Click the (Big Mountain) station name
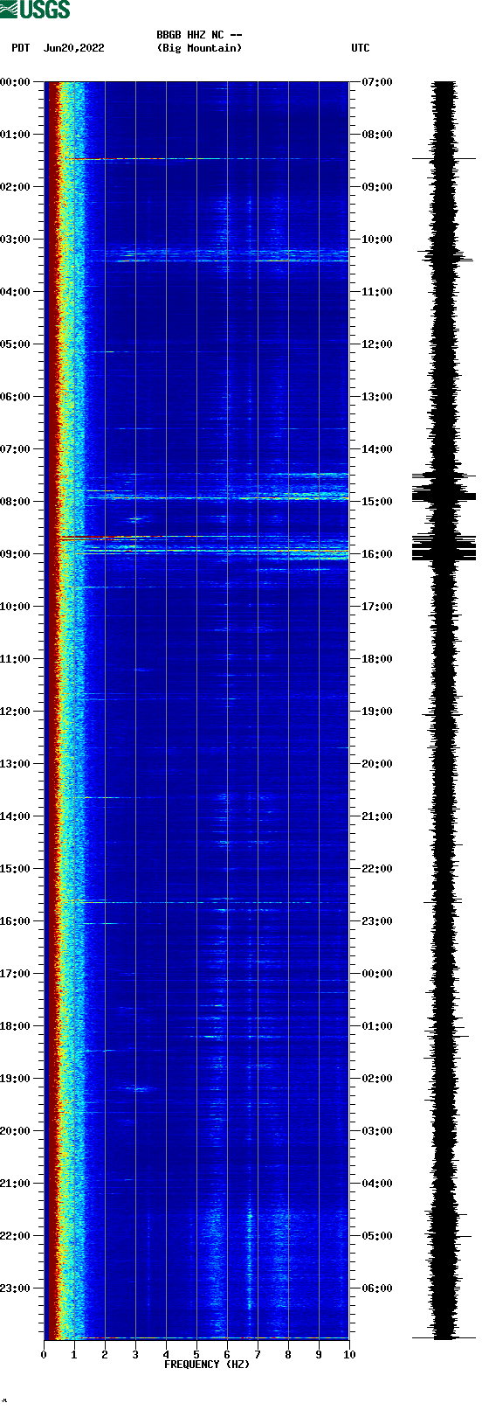This screenshot has height=1410, width=482. 199,48
